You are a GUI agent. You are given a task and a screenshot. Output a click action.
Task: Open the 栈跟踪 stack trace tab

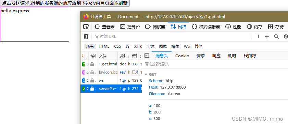pos(250,56)
